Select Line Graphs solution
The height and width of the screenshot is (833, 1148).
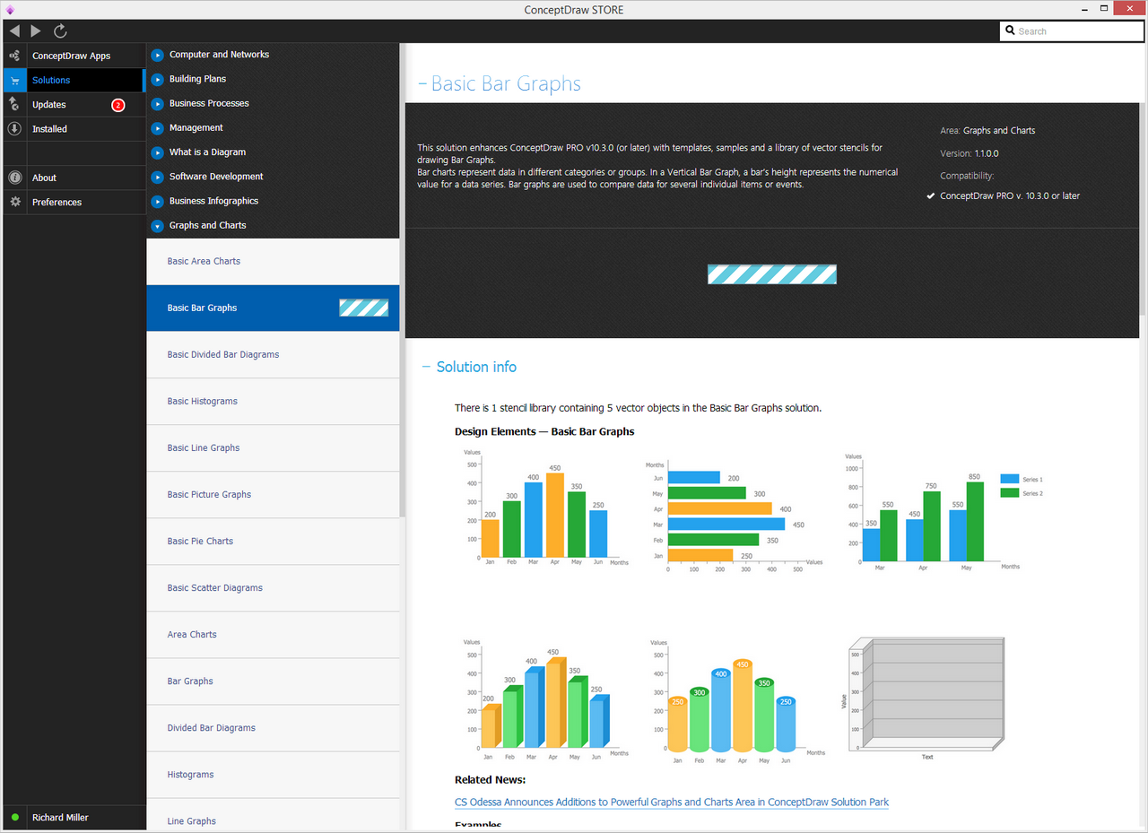(x=273, y=814)
